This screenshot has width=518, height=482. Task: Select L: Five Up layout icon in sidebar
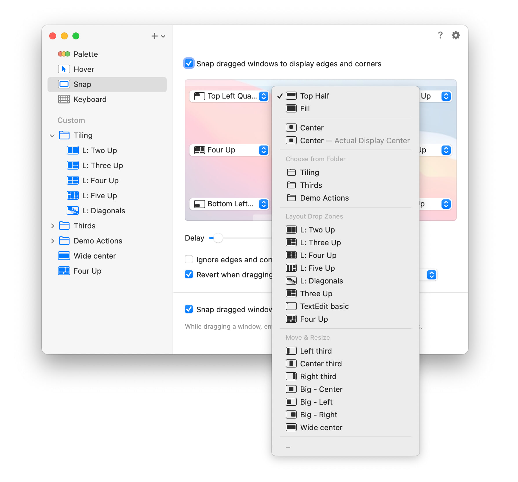[72, 196]
